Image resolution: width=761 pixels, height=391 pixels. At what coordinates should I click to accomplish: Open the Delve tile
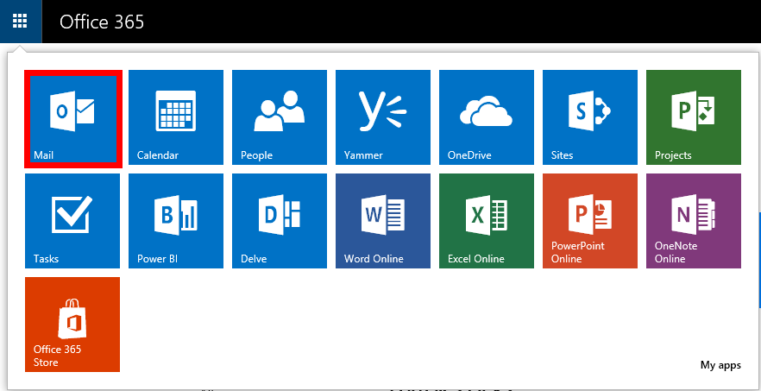pos(280,221)
